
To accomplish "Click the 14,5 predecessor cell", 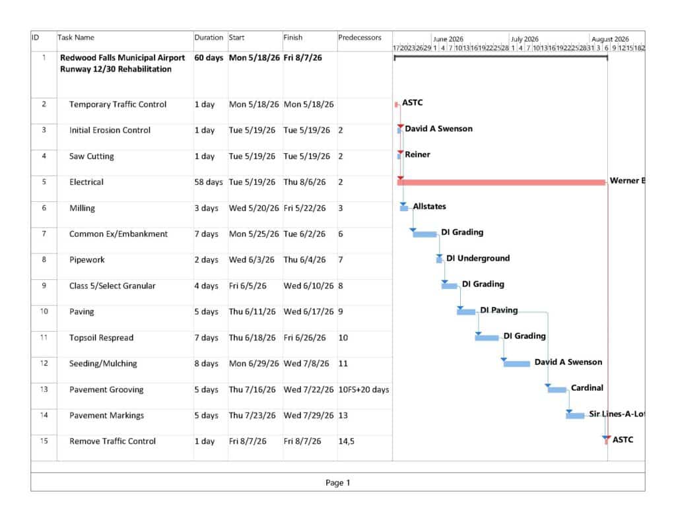I will tap(346, 441).
